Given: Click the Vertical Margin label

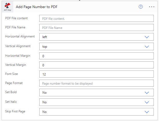Looking at the screenshot, I should (16, 65).
